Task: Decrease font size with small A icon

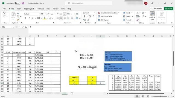Action: pyautogui.click(x=52, y=14)
